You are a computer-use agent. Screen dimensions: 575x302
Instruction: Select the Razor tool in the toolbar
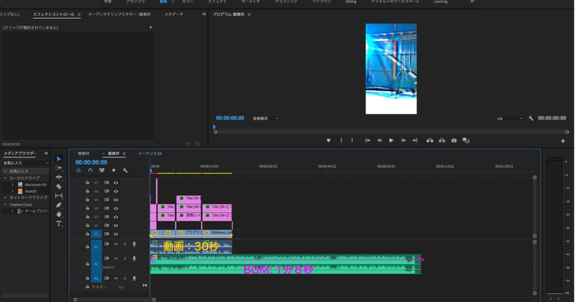coord(59,186)
